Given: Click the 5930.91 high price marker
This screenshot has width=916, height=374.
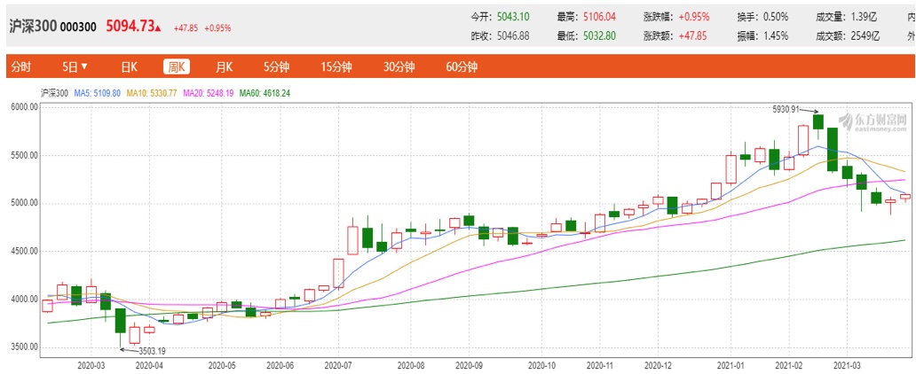Looking at the screenshot, I should click(x=786, y=109).
